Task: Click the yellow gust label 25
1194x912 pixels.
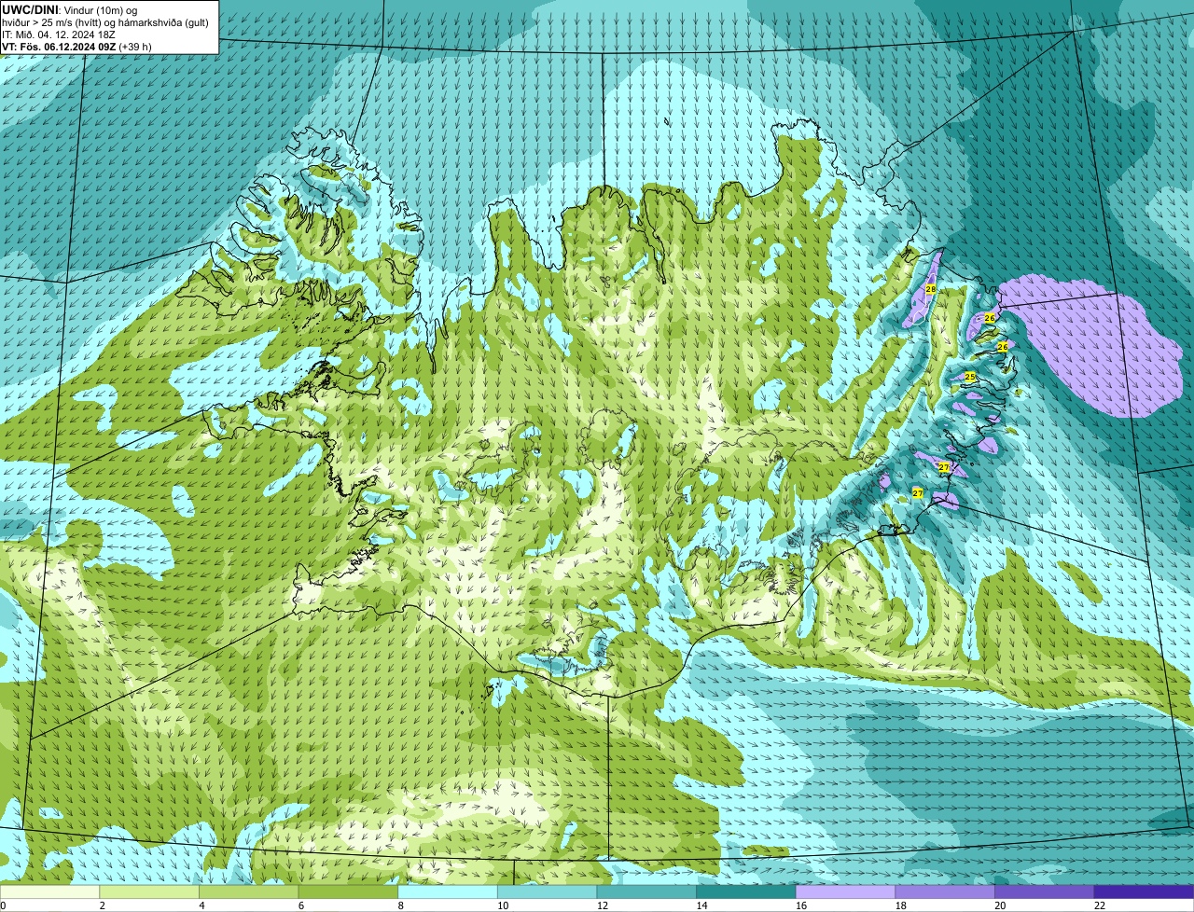Action: coord(970,377)
